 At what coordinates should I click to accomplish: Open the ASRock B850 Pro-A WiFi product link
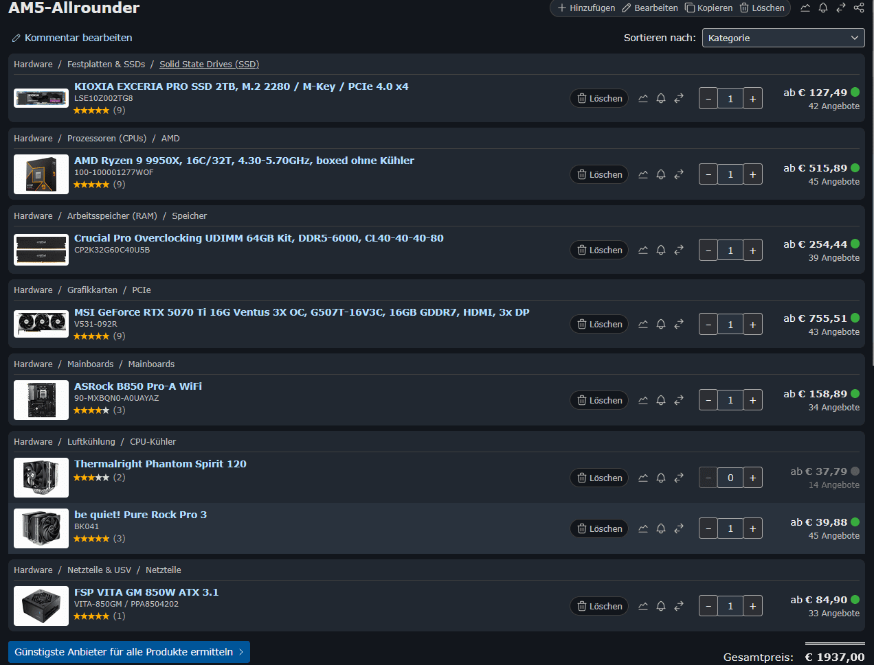pyautogui.click(x=138, y=386)
